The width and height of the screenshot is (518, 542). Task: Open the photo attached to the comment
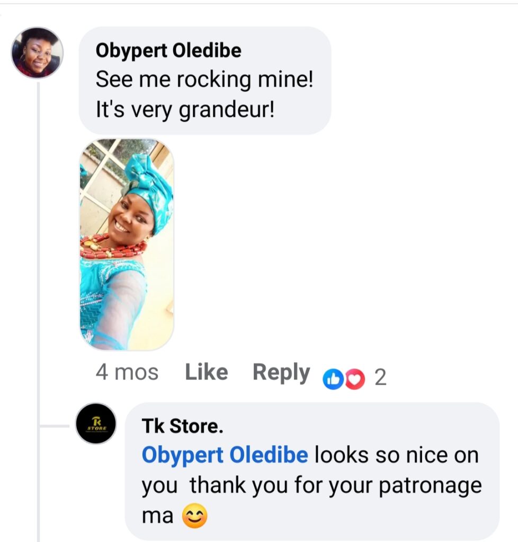(127, 244)
